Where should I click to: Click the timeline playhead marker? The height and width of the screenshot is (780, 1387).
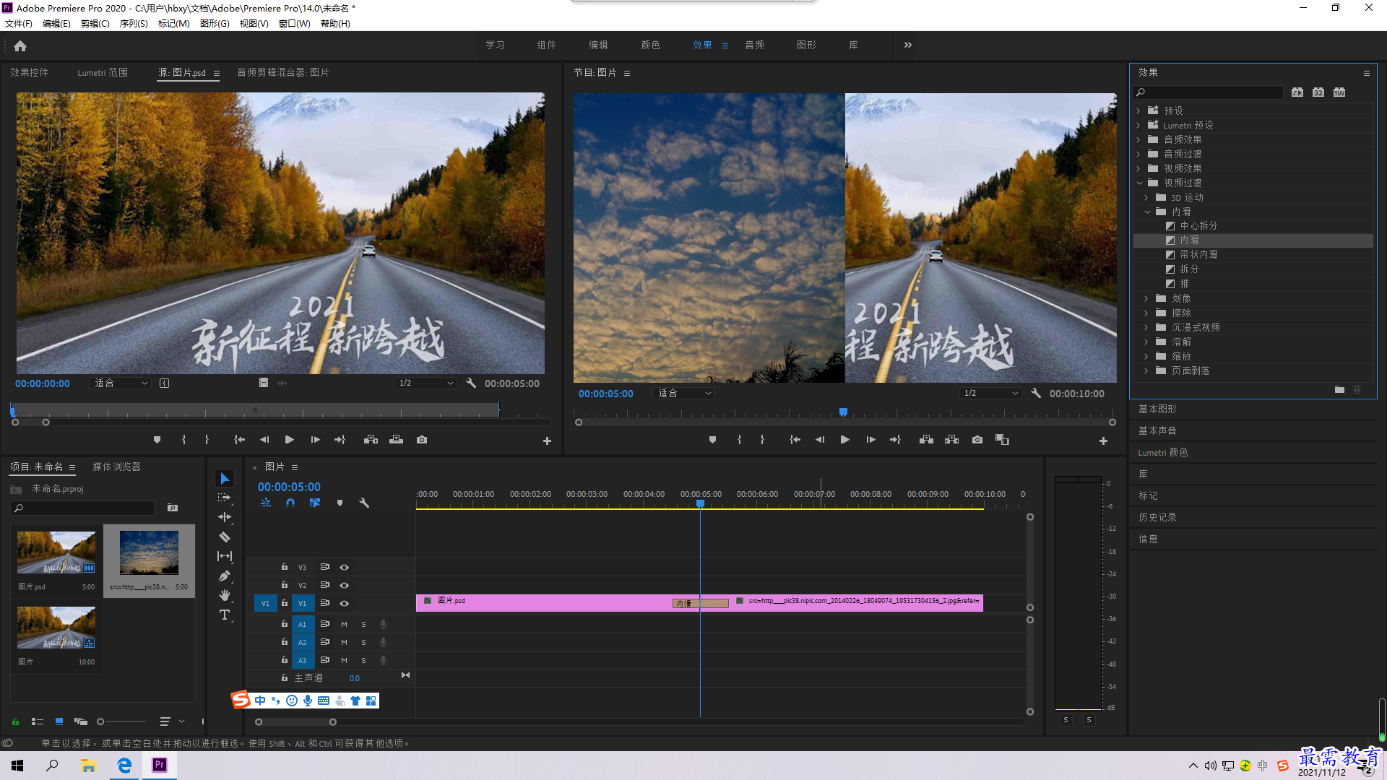click(x=700, y=503)
